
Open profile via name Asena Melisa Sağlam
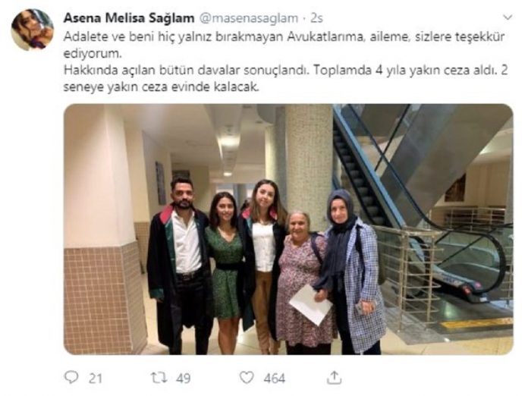point(129,18)
